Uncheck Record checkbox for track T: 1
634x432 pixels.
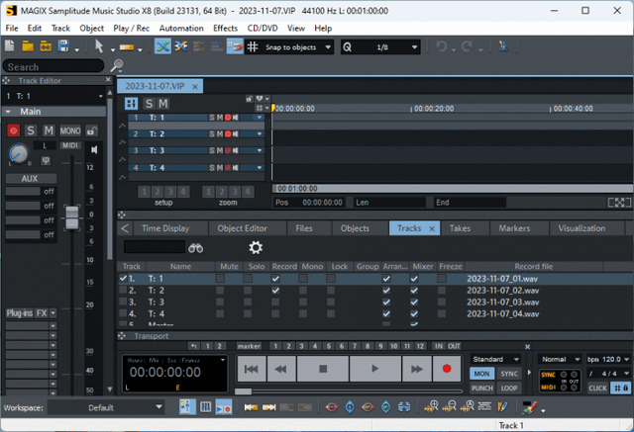coord(276,279)
